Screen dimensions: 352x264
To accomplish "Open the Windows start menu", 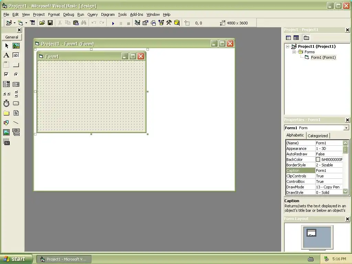I will click(x=16, y=259).
